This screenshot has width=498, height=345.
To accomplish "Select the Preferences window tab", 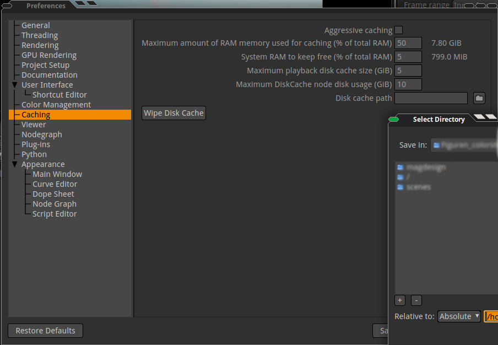I will [46, 6].
